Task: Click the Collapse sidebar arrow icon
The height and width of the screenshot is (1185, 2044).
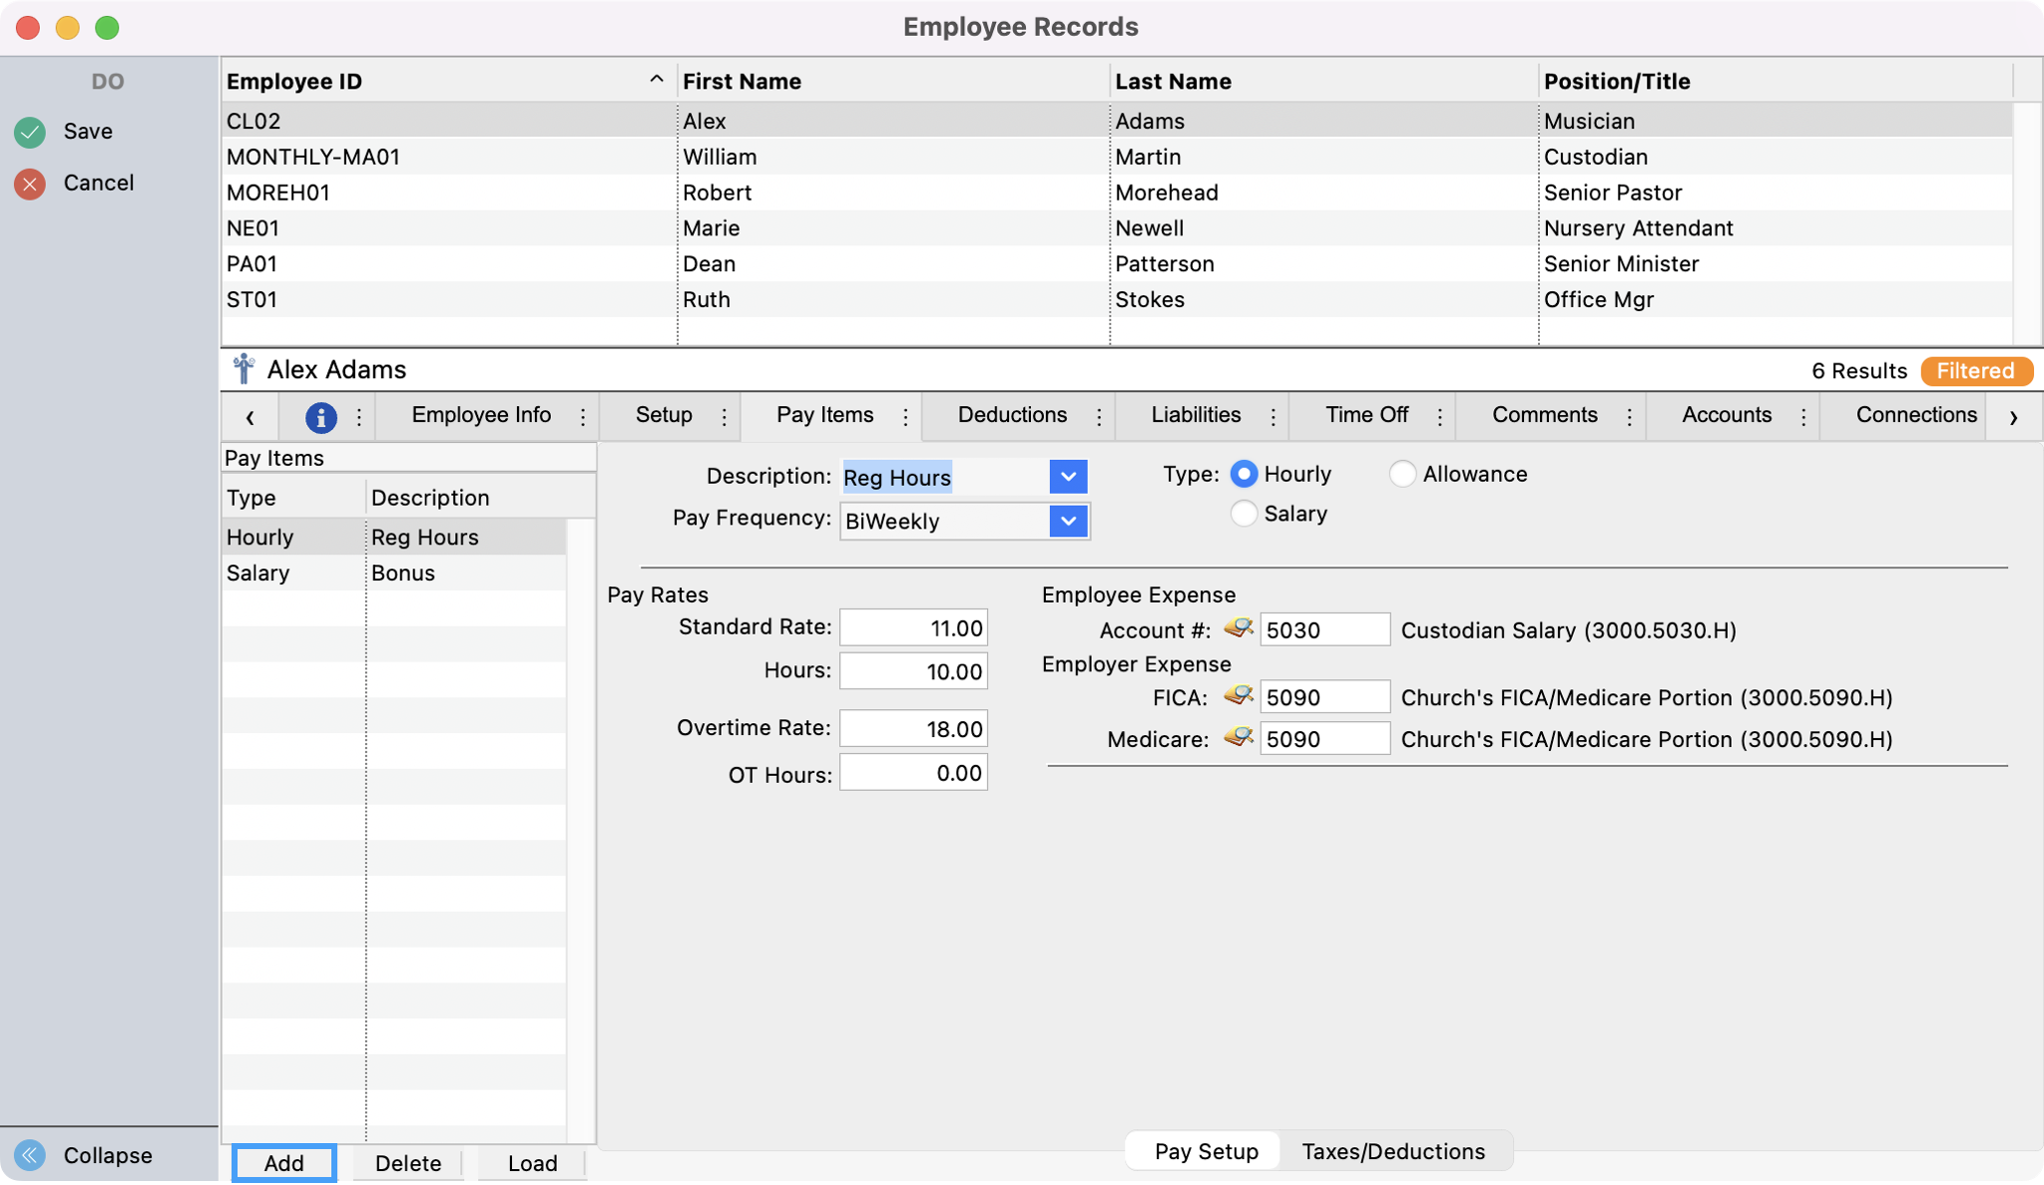Action: click(30, 1155)
